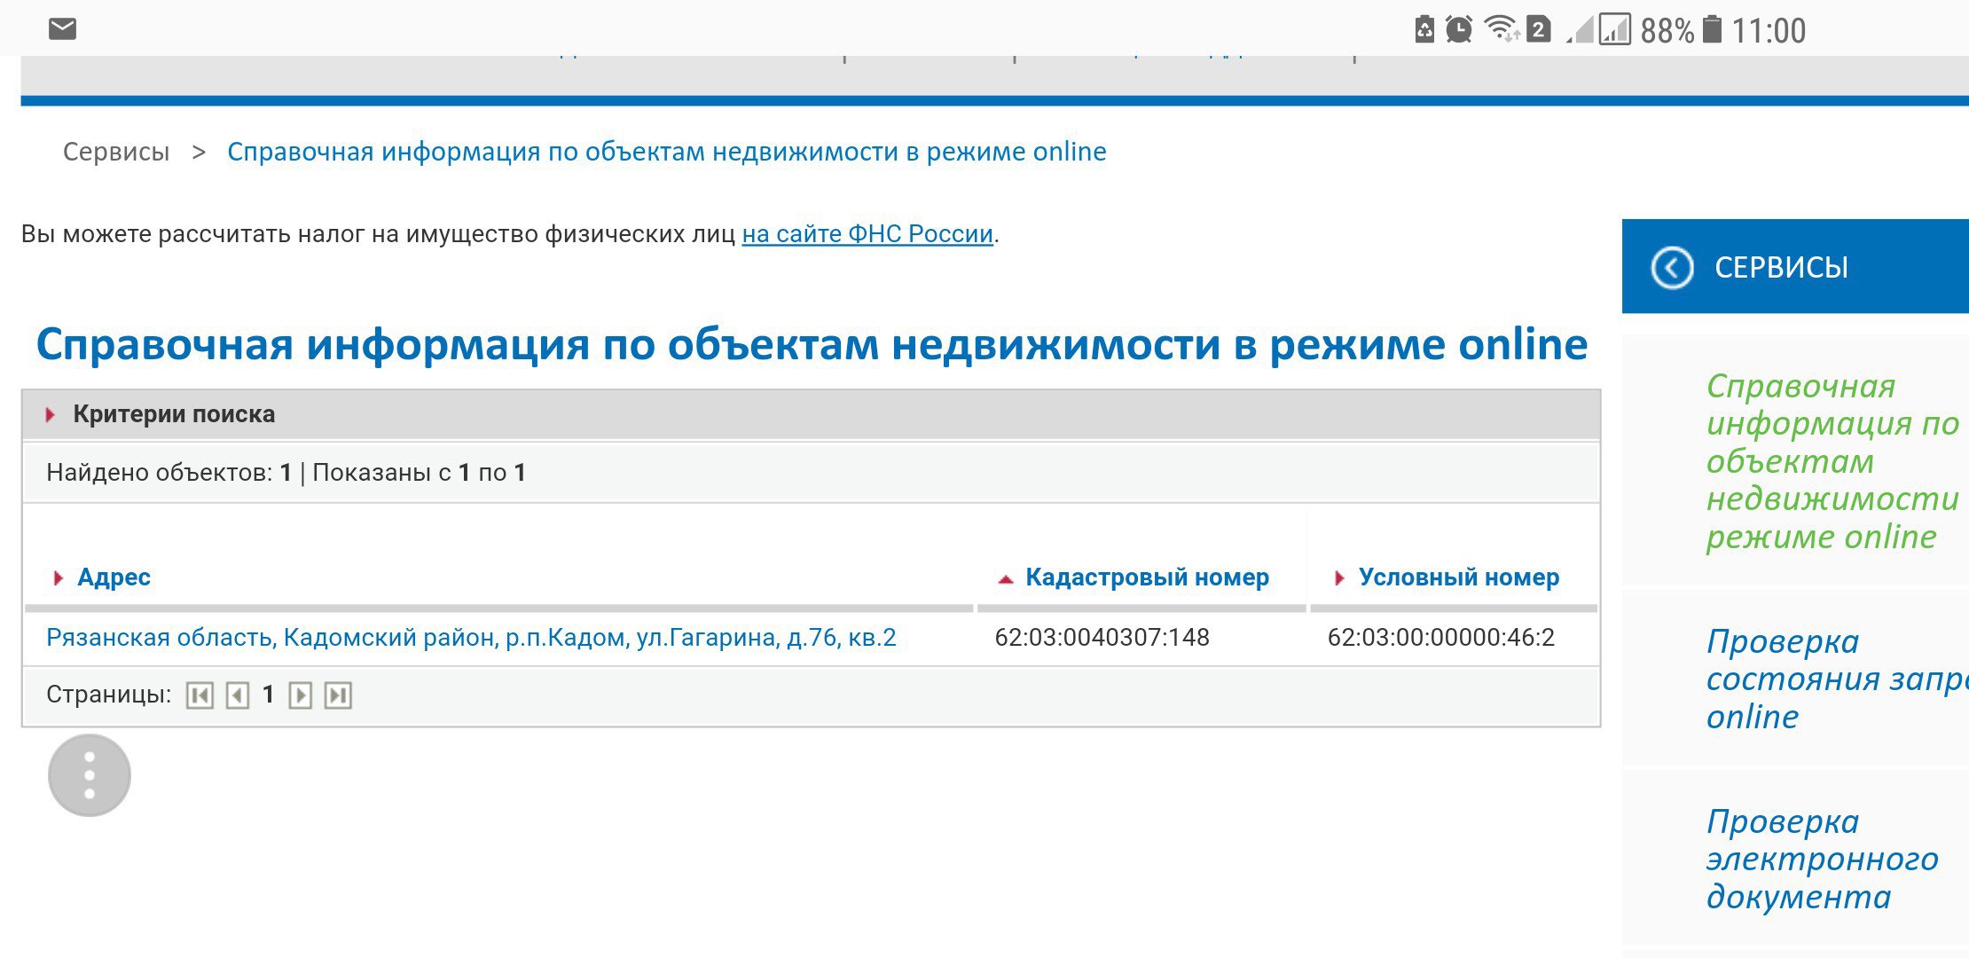1969x958 pixels.
Task: Select Справочная информация sidebar item
Action: [1832, 461]
